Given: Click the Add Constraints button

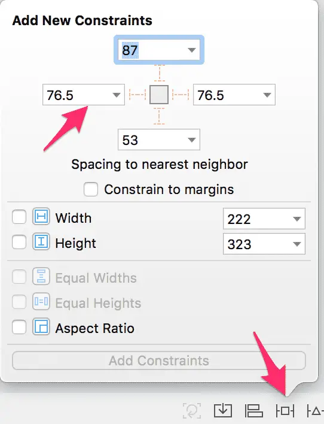Looking at the screenshot, I should pyautogui.click(x=159, y=361).
